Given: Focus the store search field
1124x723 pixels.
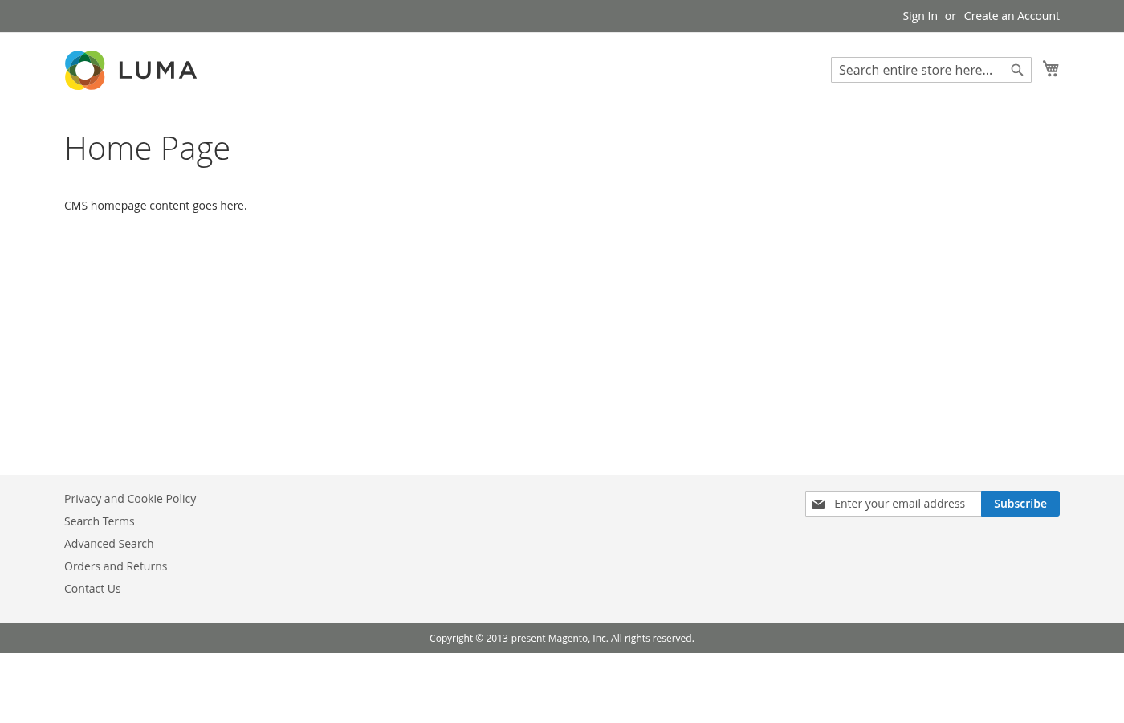Looking at the screenshot, I should tap(931, 70).
